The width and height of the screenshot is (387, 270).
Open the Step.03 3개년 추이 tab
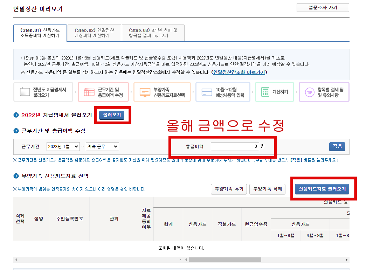154,33
